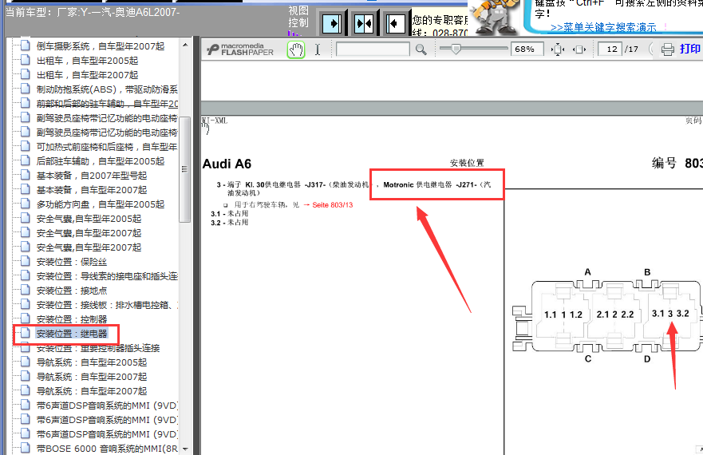The height and width of the screenshot is (455, 703).
Task: Click the tree vertical scrollbar thumb
Action: click(x=184, y=169)
